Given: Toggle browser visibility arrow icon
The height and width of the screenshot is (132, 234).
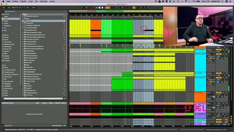Looking at the screenshot, I should tap(2, 11).
